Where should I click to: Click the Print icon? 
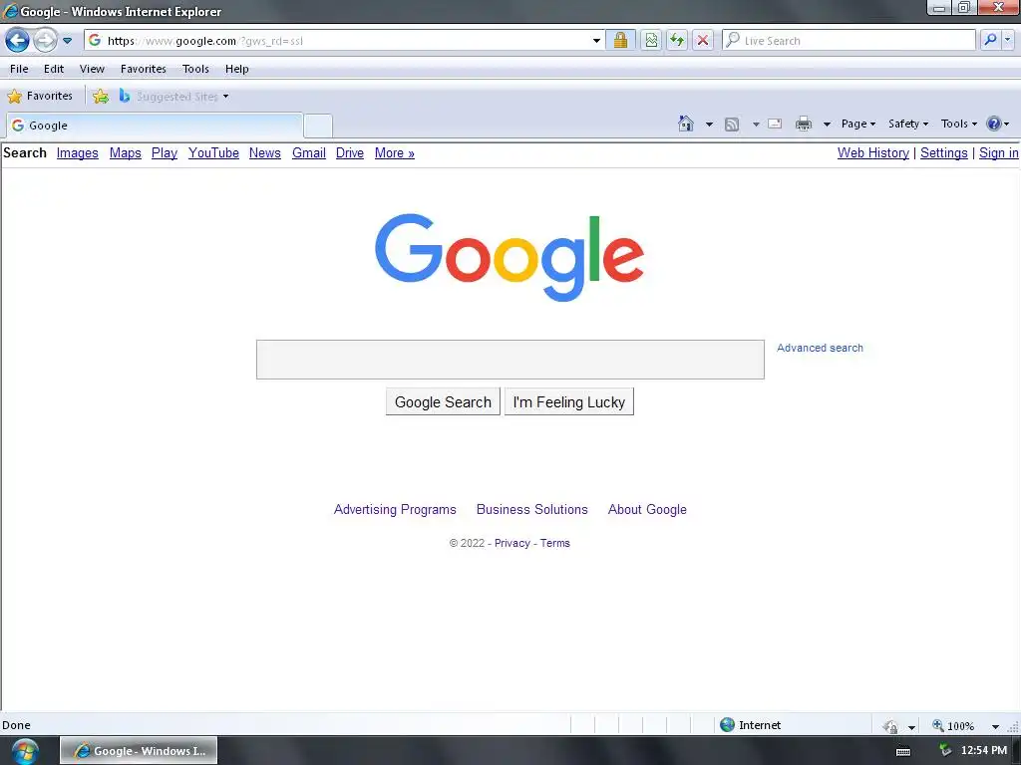click(804, 123)
